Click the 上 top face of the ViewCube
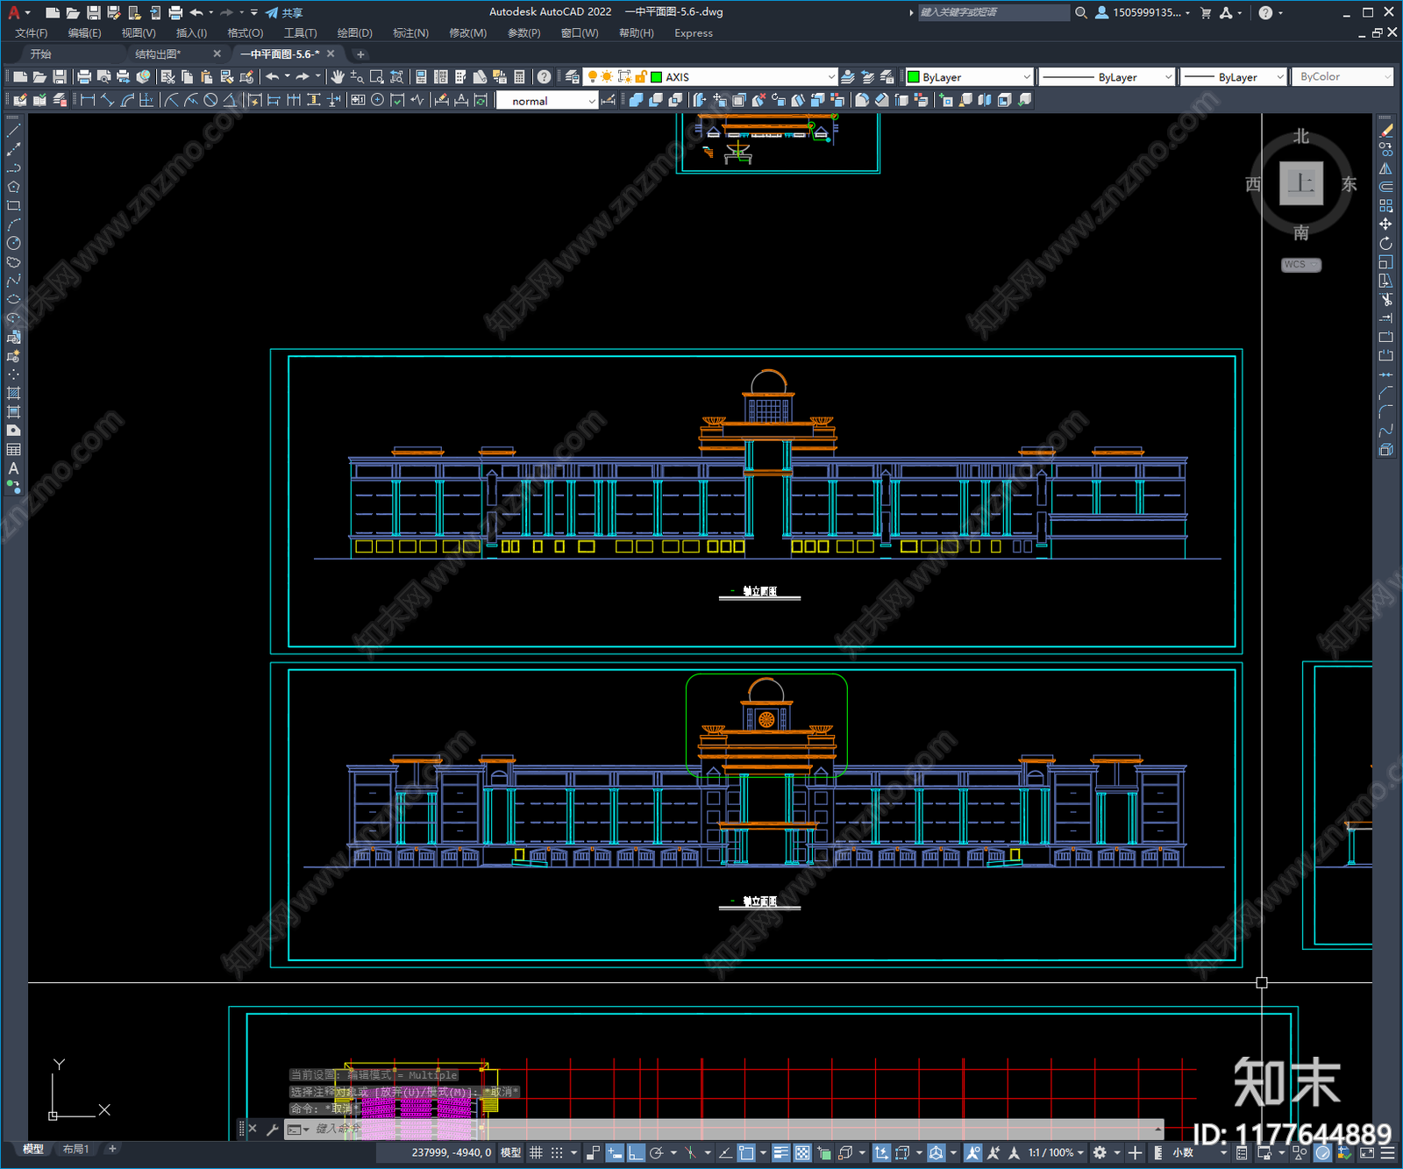 1301,183
